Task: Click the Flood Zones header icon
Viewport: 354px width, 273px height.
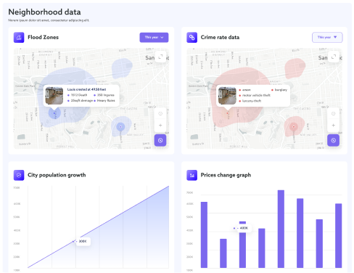Action: 19,38
